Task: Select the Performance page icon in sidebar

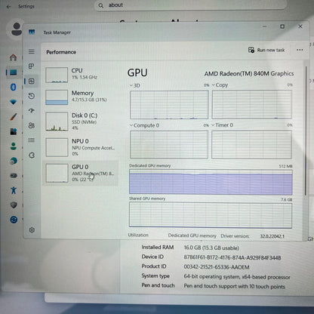Action: click(32, 82)
